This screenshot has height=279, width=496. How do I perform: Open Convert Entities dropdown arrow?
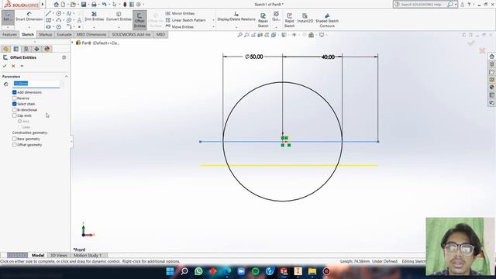coord(119,27)
